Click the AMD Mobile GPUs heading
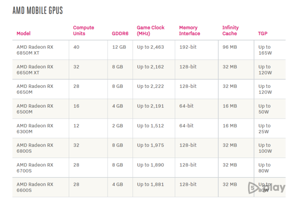The image size is (293, 201). pyautogui.click(x=38, y=11)
